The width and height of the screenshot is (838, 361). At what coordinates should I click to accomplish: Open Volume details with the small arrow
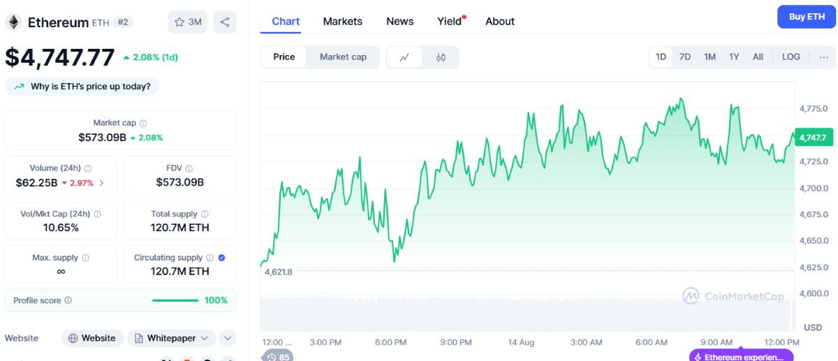(102, 183)
